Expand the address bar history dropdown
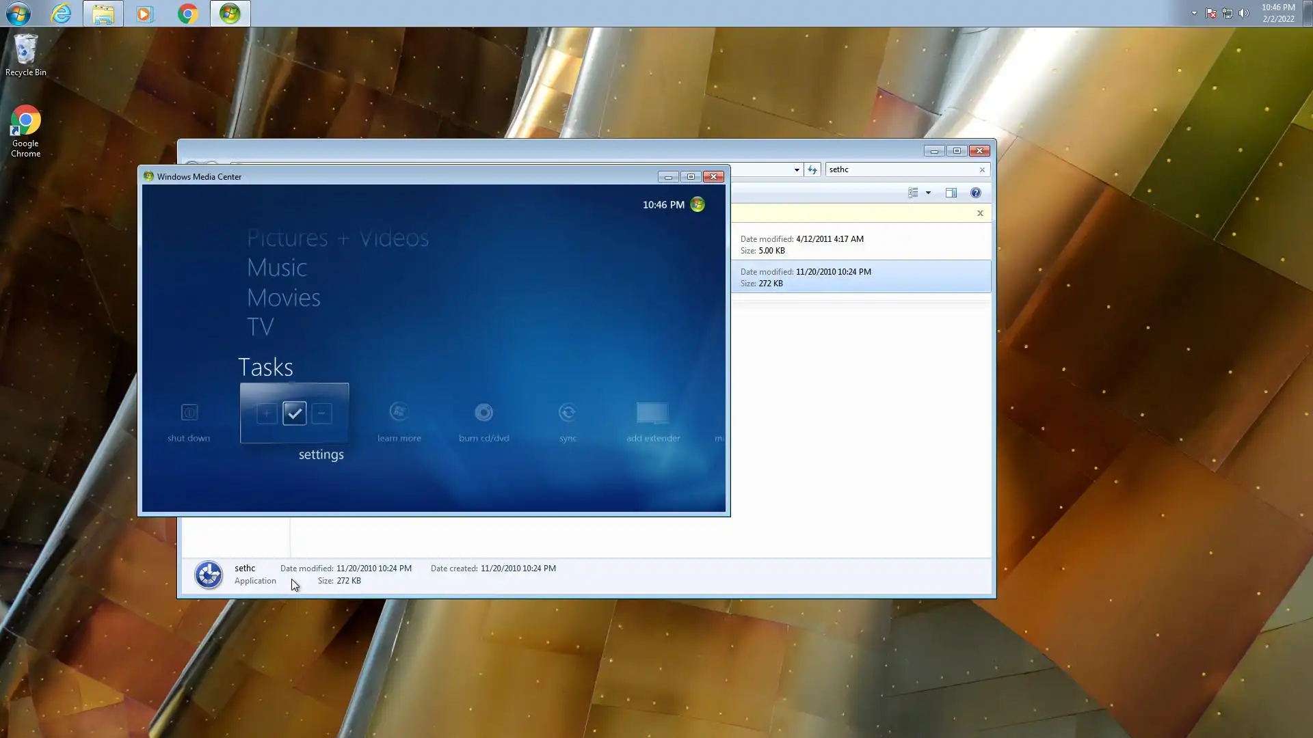1313x738 pixels. point(797,169)
